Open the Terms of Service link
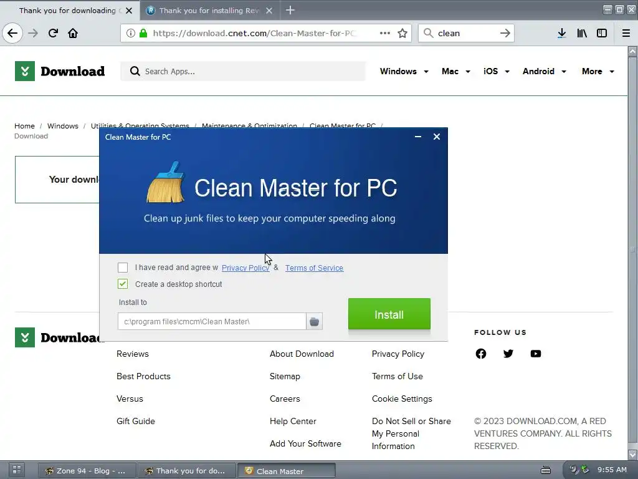The width and height of the screenshot is (638, 479). click(314, 268)
